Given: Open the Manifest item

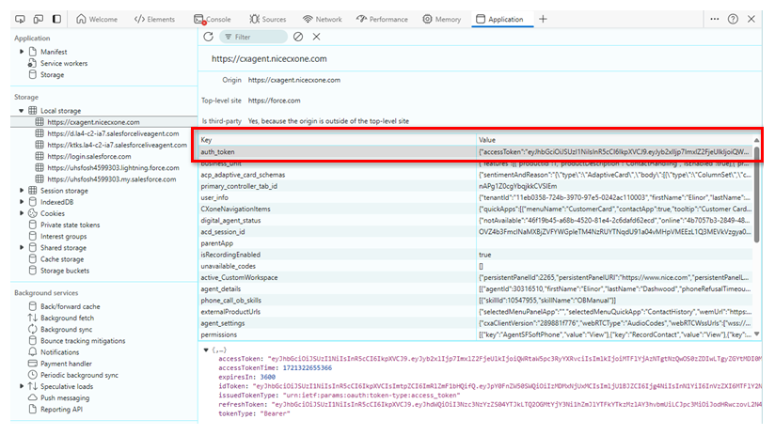Looking at the screenshot, I should [x=54, y=52].
